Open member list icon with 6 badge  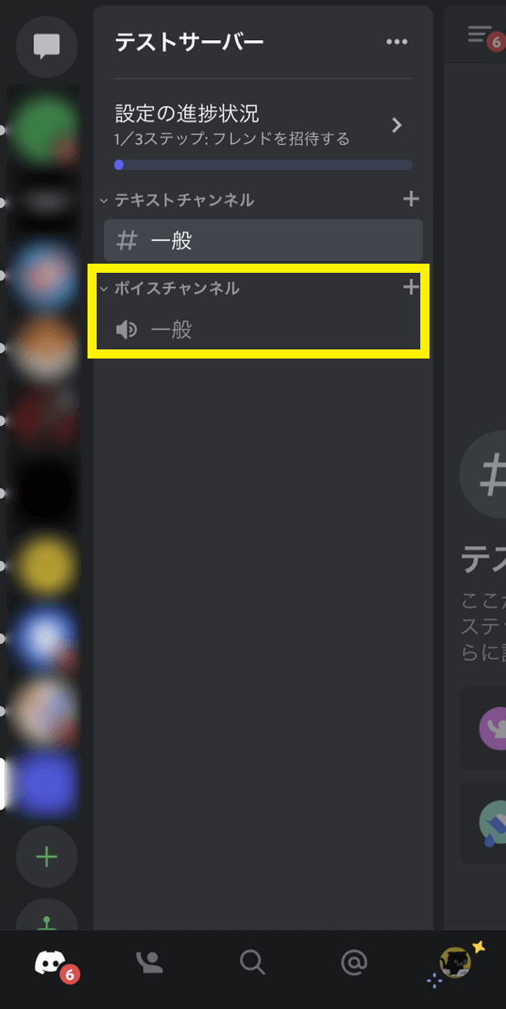[x=482, y=36]
